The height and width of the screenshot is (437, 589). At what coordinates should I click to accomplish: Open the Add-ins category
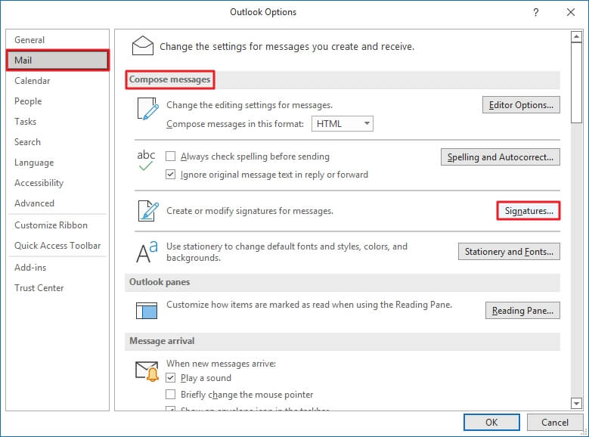pos(57,268)
